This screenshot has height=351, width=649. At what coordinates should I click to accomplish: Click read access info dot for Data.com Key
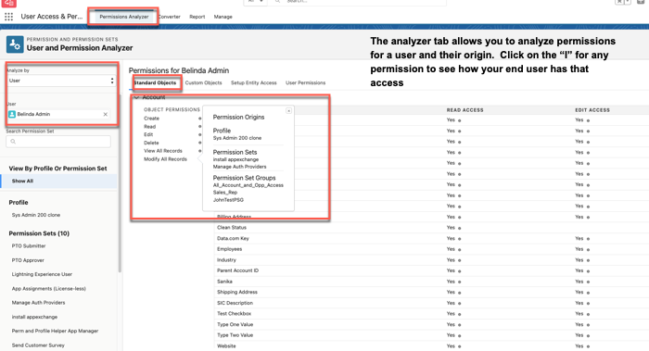(460, 239)
